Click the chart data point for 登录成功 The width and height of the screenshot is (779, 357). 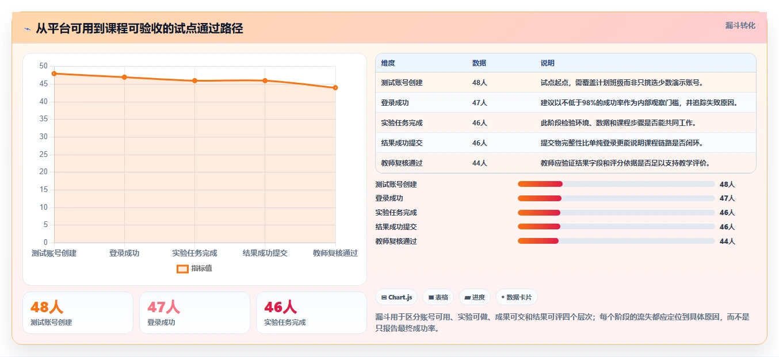click(x=124, y=77)
